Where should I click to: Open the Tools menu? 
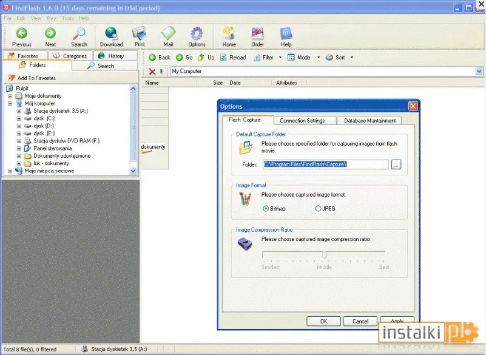(67, 18)
